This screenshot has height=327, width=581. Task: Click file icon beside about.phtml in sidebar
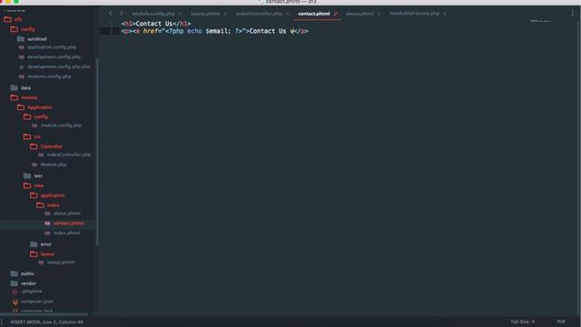click(47, 213)
